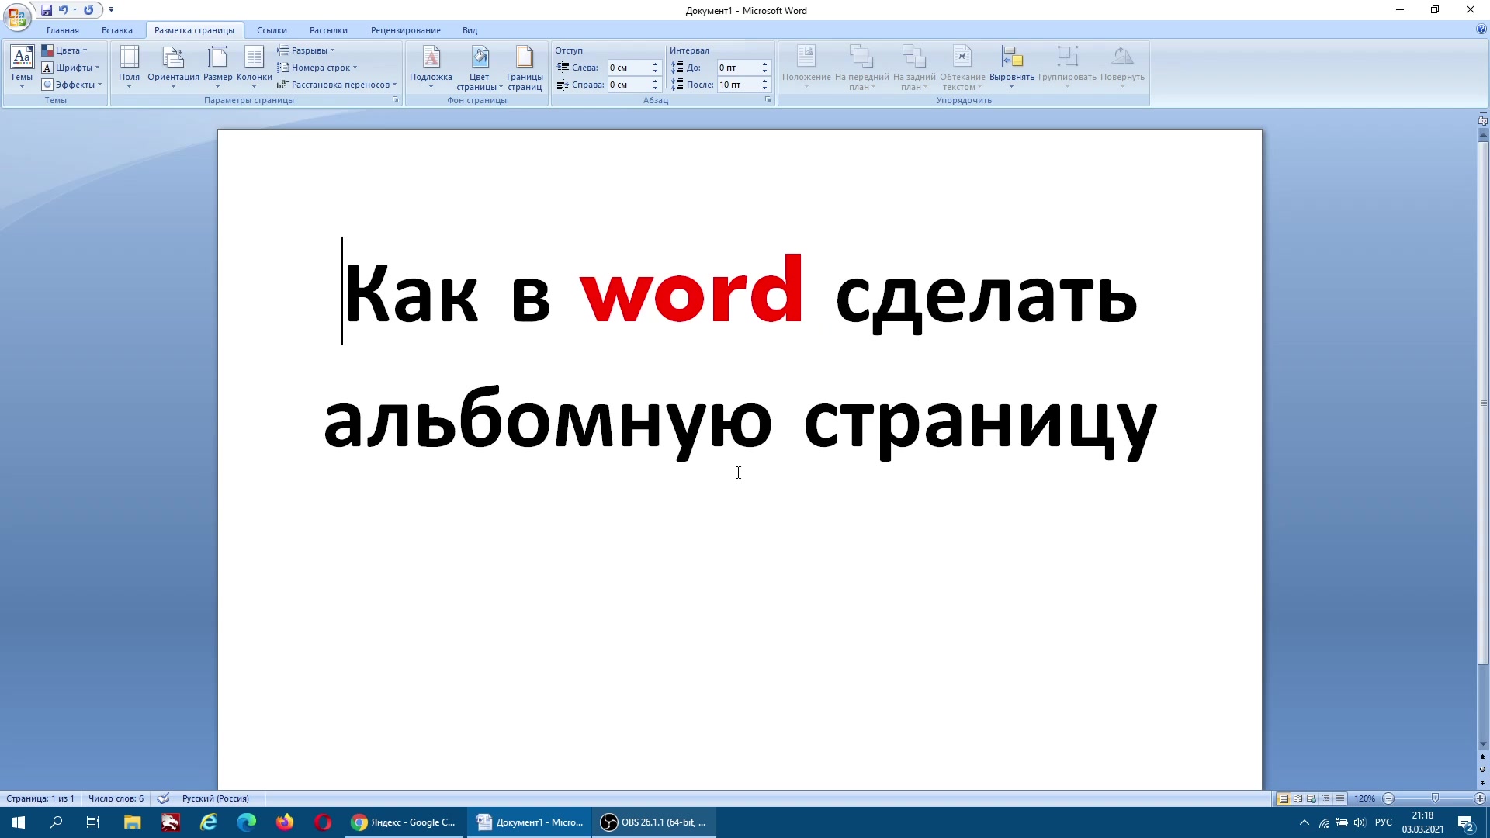The image size is (1490, 838).
Task: Switch to Web Layout view
Action: (x=1312, y=798)
